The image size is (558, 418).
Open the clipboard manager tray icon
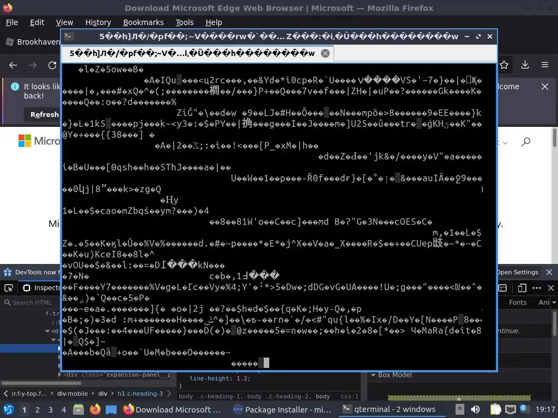(x=495, y=409)
